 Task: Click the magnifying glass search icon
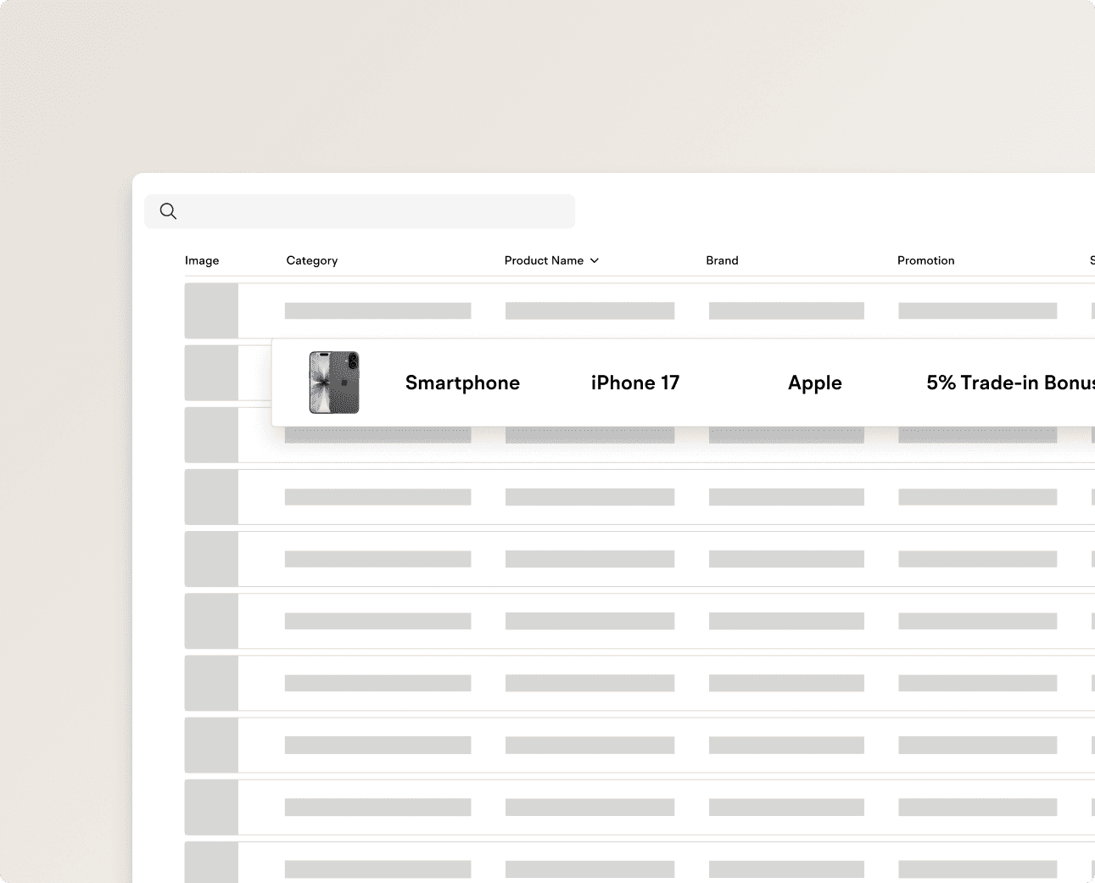coord(168,211)
